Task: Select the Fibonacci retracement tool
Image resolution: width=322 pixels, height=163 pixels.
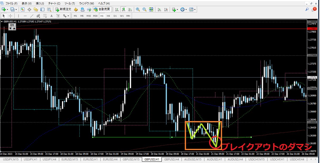Action: point(45,16)
